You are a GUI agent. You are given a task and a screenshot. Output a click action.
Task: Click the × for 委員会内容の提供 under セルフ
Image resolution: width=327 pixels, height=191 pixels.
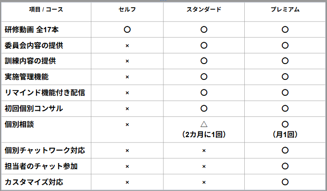(x=127, y=46)
